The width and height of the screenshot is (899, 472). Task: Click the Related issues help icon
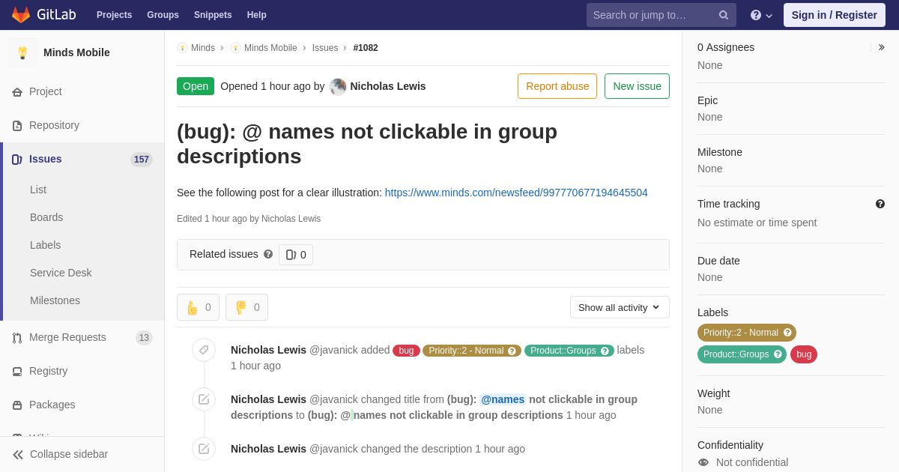coord(268,255)
